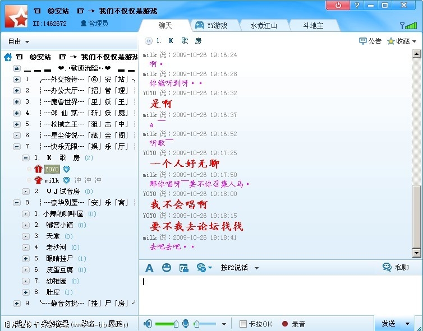Switch to the 斗地主 tab
This screenshot has width=423, height=331.
pos(314,26)
